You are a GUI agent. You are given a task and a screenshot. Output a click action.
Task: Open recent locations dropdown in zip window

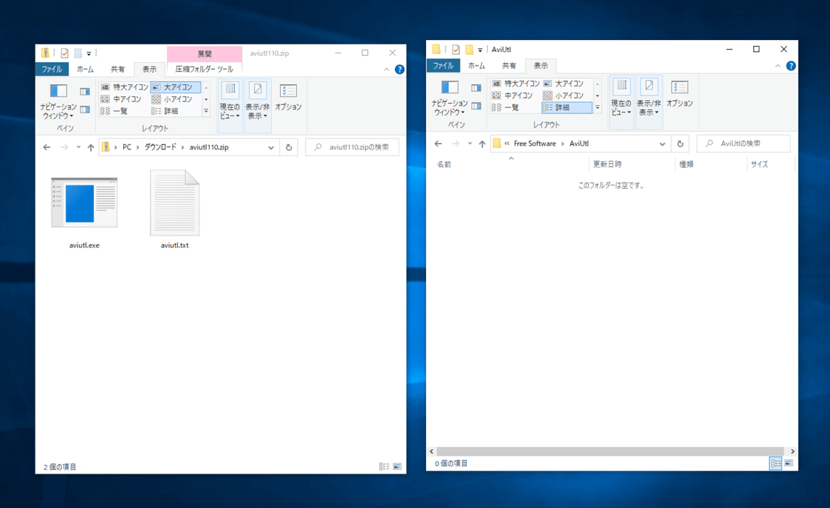[78, 147]
